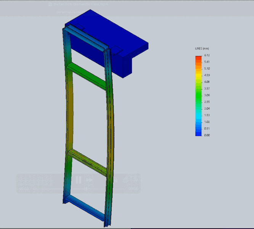
Task: Click the 3.06 mid-scale legend value
Action: pos(207,95)
